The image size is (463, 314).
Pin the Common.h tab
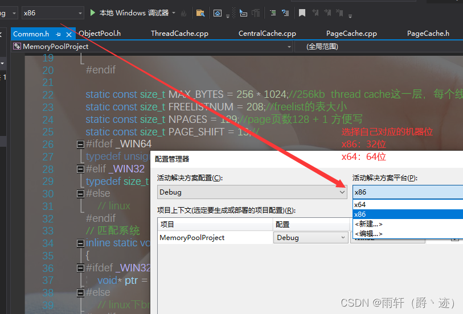pos(58,35)
